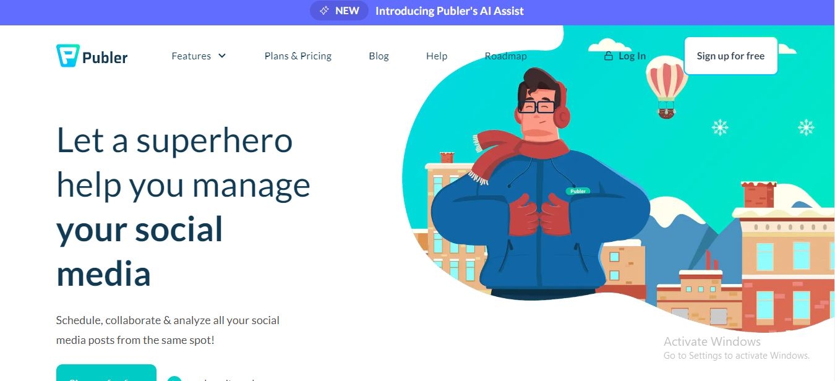View the Roadmap page
Image resolution: width=835 pixels, height=381 pixels.
click(x=505, y=56)
